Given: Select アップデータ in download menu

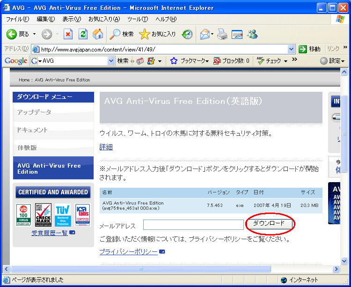Looking at the screenshot, I should coord(53,112).
